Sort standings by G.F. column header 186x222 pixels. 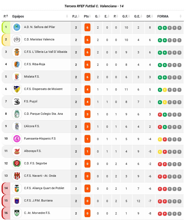126,16
